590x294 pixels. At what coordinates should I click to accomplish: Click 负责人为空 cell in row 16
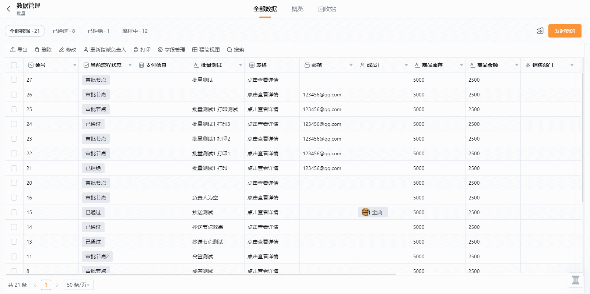[x=205, y=198]
